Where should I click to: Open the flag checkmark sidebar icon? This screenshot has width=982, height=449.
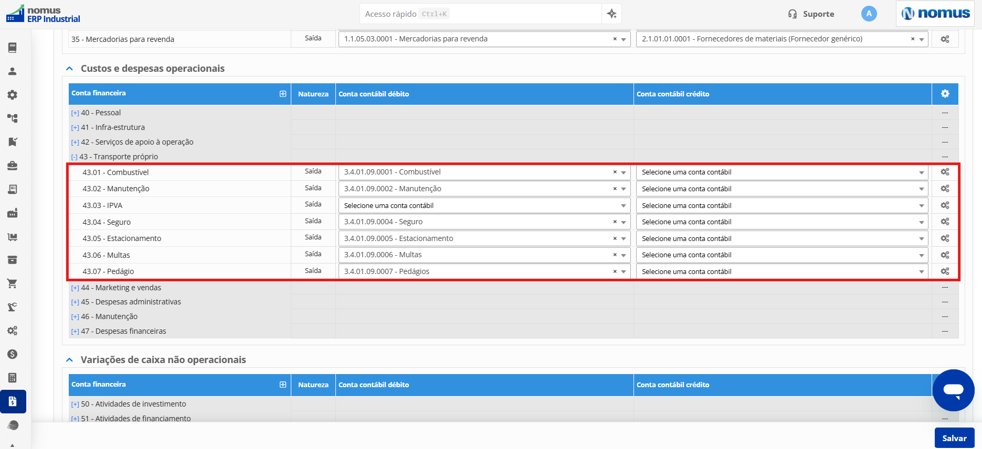pyautogui.click(x=13, y=142)
